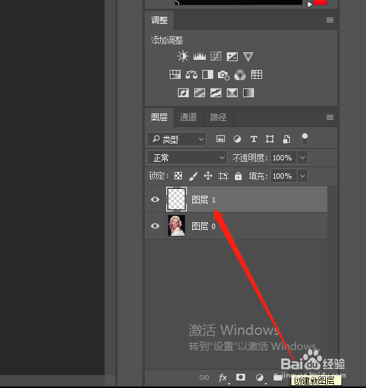Viewport: 366px width, 388px height.
Task: Filter layers by pixel layers
Action: [221, 139]
